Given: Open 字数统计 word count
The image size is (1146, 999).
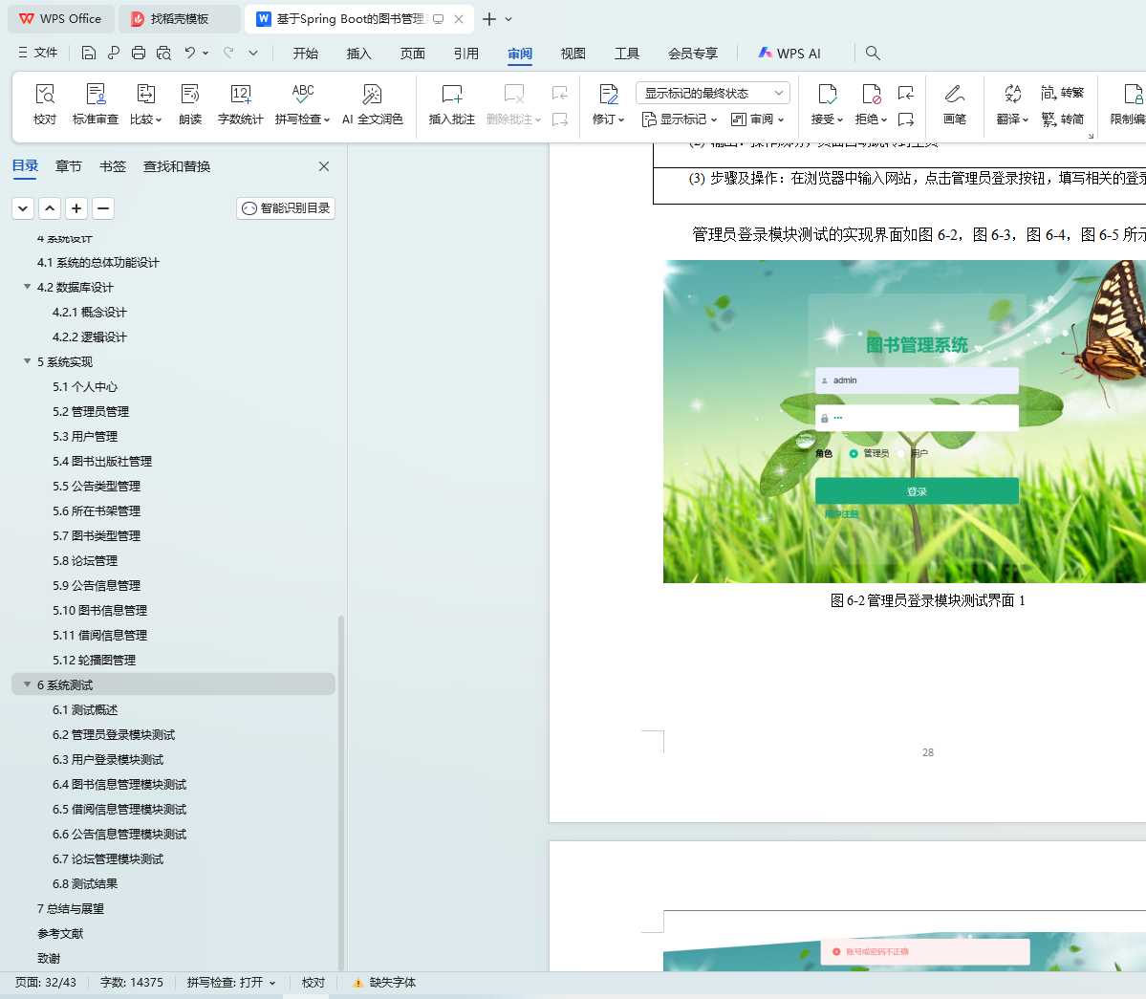Looking at the screenshot, I should [x=241, y=104].
